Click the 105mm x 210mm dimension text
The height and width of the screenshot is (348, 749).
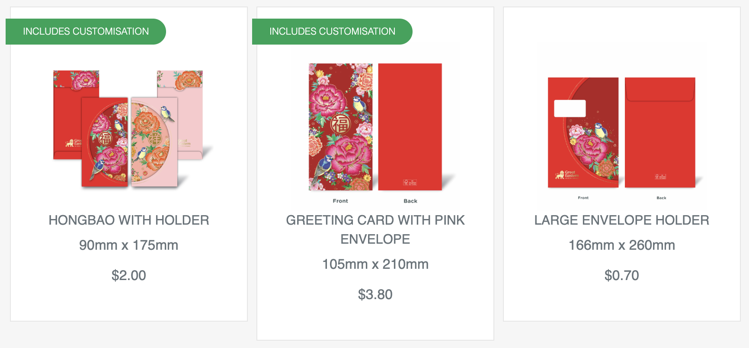coord(375,264)
